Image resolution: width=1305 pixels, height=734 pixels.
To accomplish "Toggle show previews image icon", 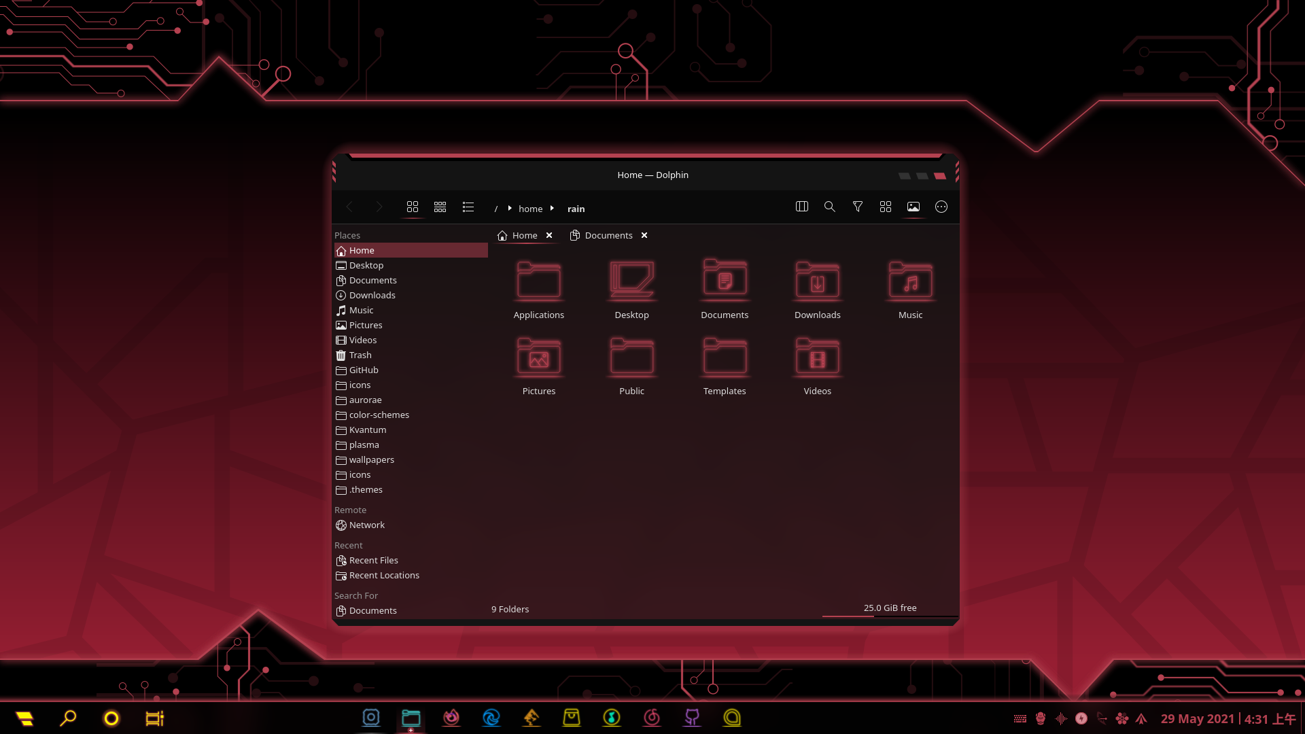I will click(913, 207).
